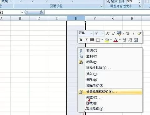150x115 pixels.
Task: Select column F header
Action: tap(94, 18)
